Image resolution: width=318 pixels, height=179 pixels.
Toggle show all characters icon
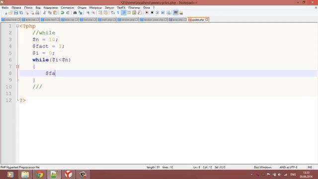pos(118,13)
